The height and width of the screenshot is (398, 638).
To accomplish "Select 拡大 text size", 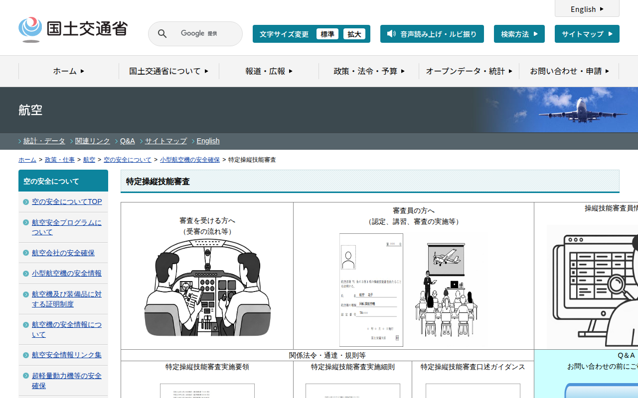I will 354,34.
